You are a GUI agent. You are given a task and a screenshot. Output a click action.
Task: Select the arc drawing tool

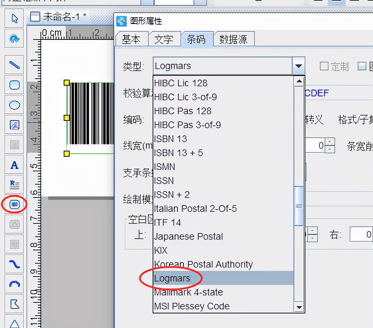[x=14, y=284]
